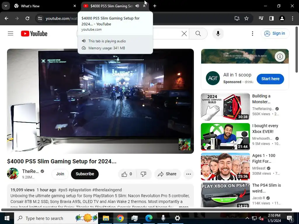Show hidden system tray icons
This screenshot has width=299, height=224.
click(x=247, y=218)
